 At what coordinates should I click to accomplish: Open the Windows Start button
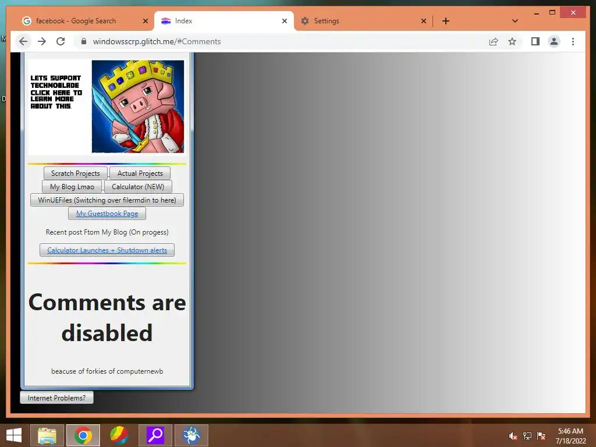(14, 435)
